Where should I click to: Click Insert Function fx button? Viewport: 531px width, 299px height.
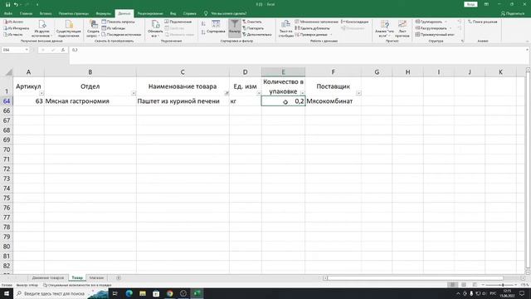(x=63, y=50)
